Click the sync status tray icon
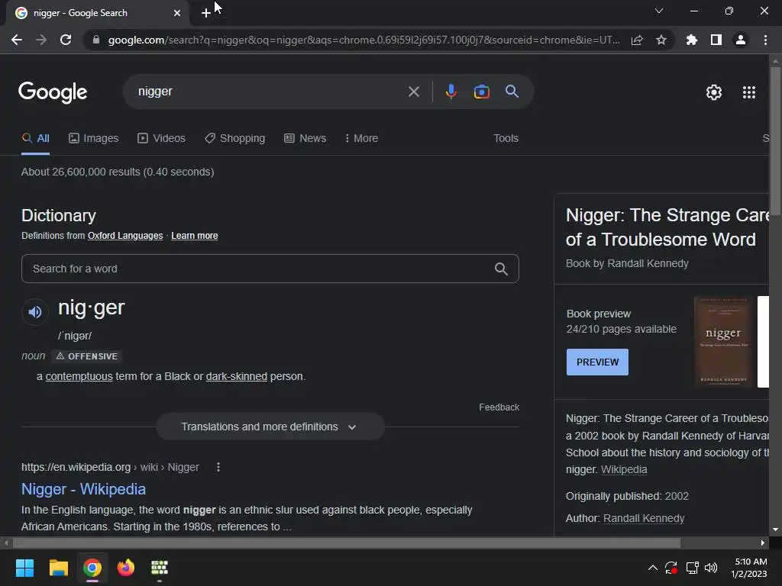The width and height of the screenshot is (782, 586). (671, 568)
